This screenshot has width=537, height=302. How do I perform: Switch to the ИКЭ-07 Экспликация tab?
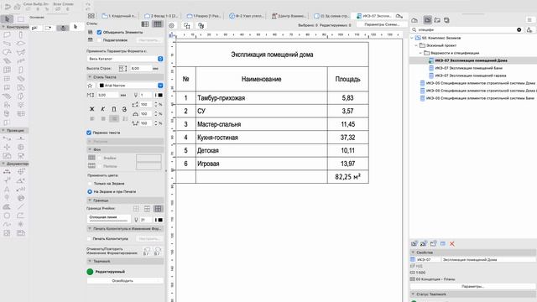[374, 16]
